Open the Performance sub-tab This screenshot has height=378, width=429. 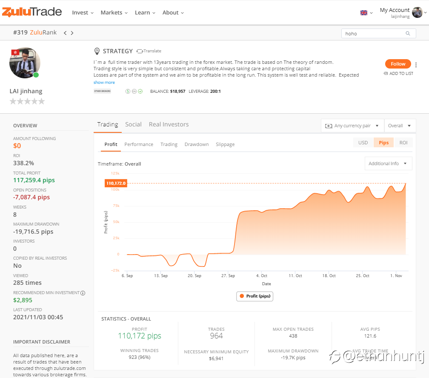(x=139, y=145)
